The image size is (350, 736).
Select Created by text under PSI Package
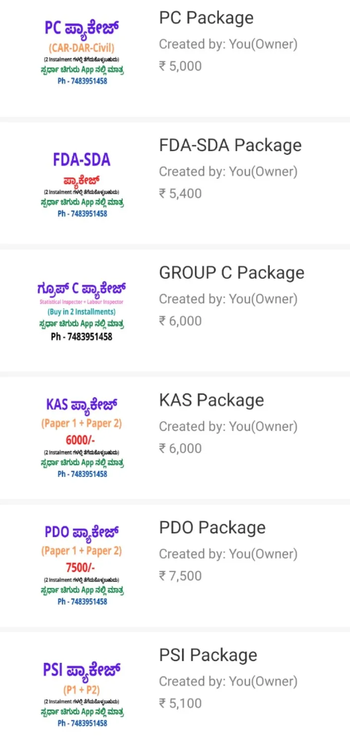228,681
